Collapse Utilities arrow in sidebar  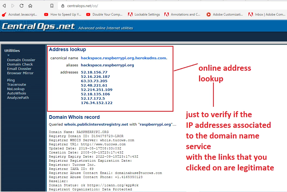[8, 55]
